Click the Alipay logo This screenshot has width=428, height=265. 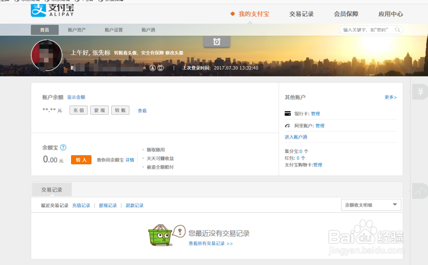point(51,11)
